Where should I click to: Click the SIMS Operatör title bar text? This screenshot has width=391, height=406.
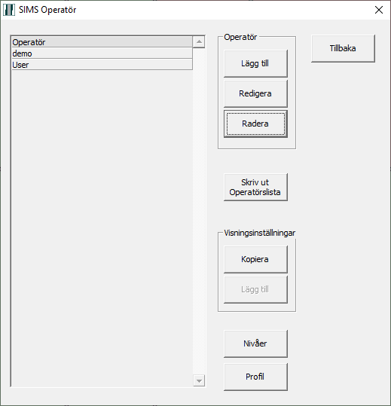point(47,10)
